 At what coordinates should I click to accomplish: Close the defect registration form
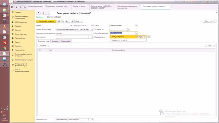coord(216,13)
